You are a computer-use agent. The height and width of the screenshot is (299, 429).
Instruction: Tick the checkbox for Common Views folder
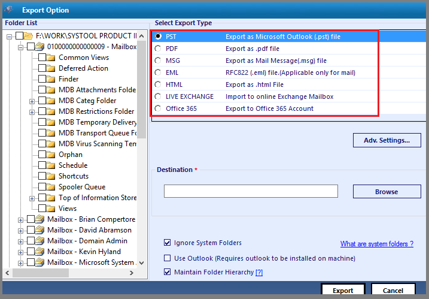pos(42,58)
